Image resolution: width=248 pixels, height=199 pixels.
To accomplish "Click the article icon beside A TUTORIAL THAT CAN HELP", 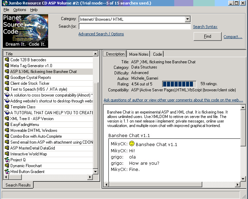I will click(x=7, y=112).
